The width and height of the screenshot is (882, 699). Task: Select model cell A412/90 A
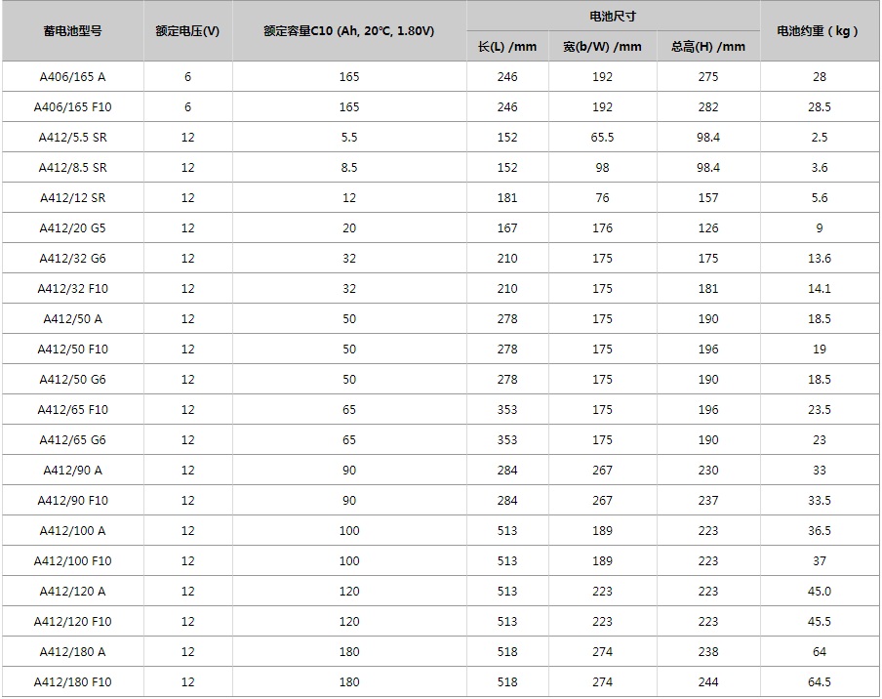click(x=72, y=471)
